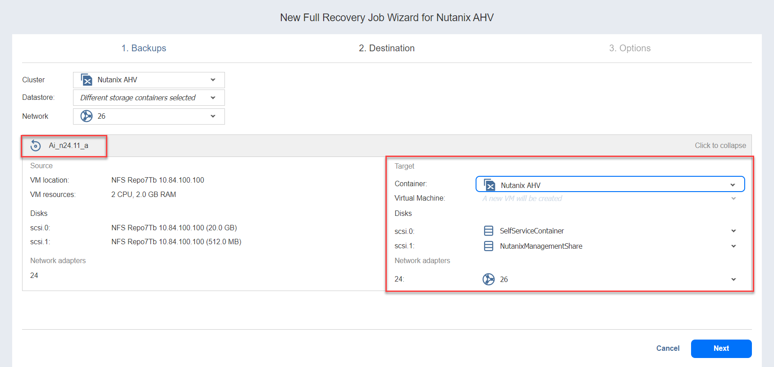
Task: Expand the scsi.0 disk container dropdown
Action: [733, 231]
